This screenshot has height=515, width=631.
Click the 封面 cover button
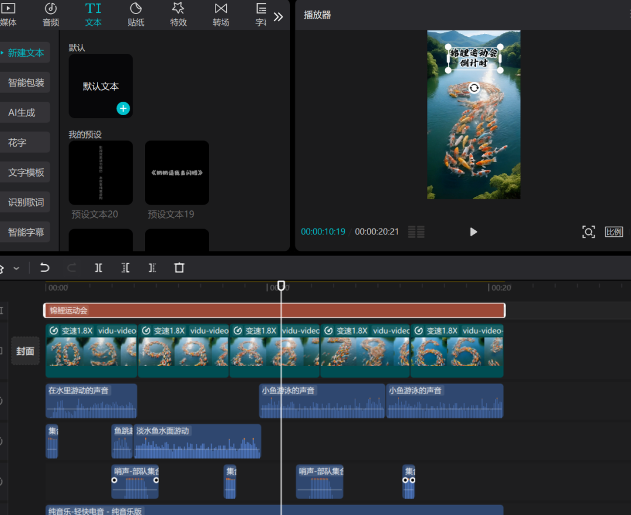[x=25, y=351]
